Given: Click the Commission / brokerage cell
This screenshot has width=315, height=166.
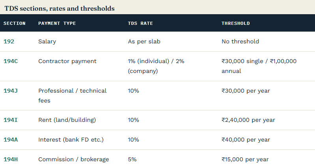Looking at the screenshot, I should coord(74,159).
